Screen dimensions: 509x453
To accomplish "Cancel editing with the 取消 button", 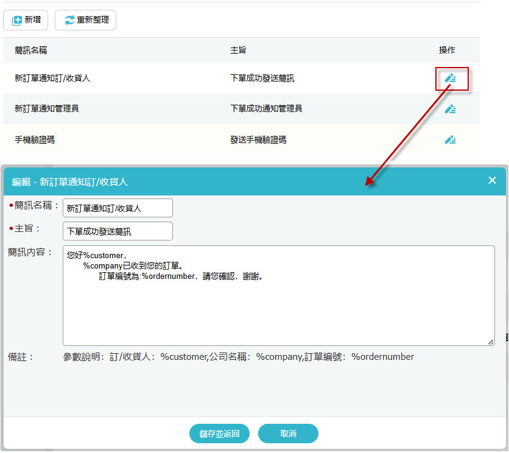I will pyautogui.click(x=288, y=434).
